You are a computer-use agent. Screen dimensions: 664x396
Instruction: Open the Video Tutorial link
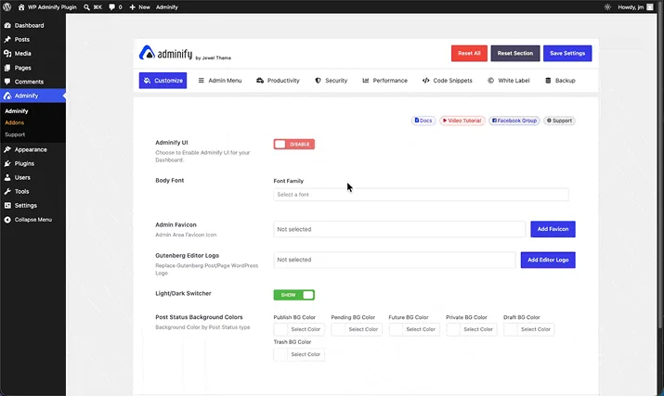[462, 121]
